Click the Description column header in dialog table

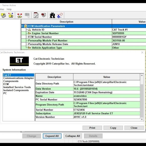(x=54, y=77)
